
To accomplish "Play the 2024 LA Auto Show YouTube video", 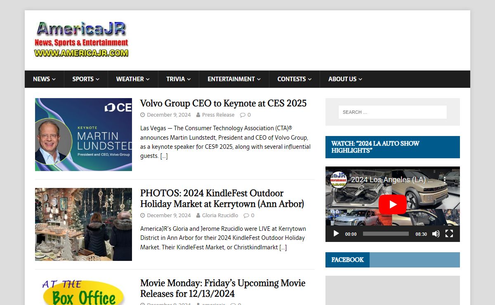I will tap(393, 204).
